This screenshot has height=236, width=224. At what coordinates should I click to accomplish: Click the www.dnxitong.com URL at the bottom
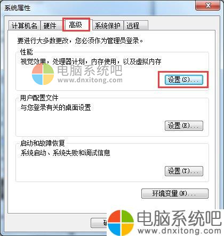pos(179,231)
